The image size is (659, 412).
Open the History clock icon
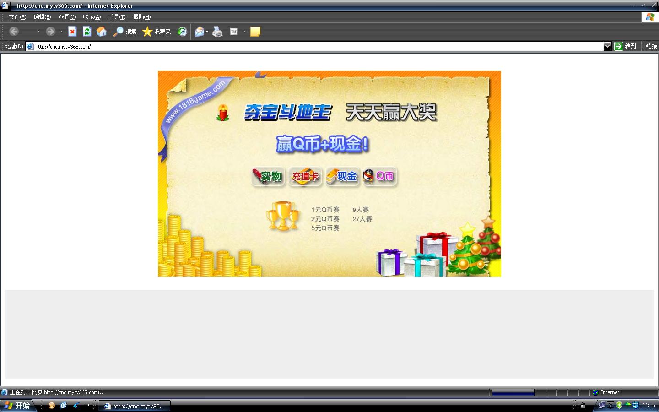coord(183,31)
